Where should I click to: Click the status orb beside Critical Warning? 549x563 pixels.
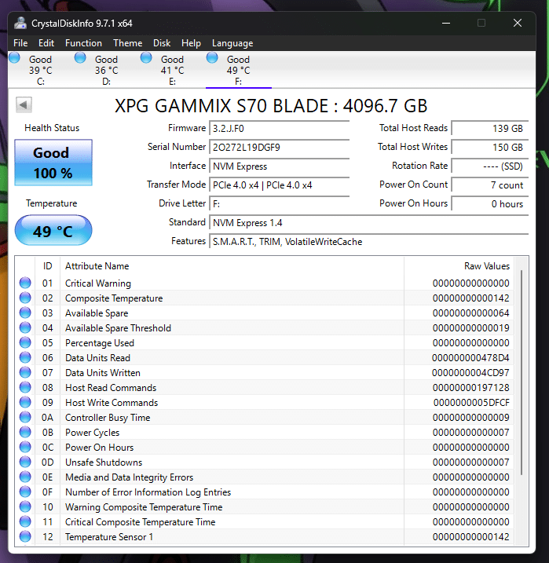coord(25,283)
